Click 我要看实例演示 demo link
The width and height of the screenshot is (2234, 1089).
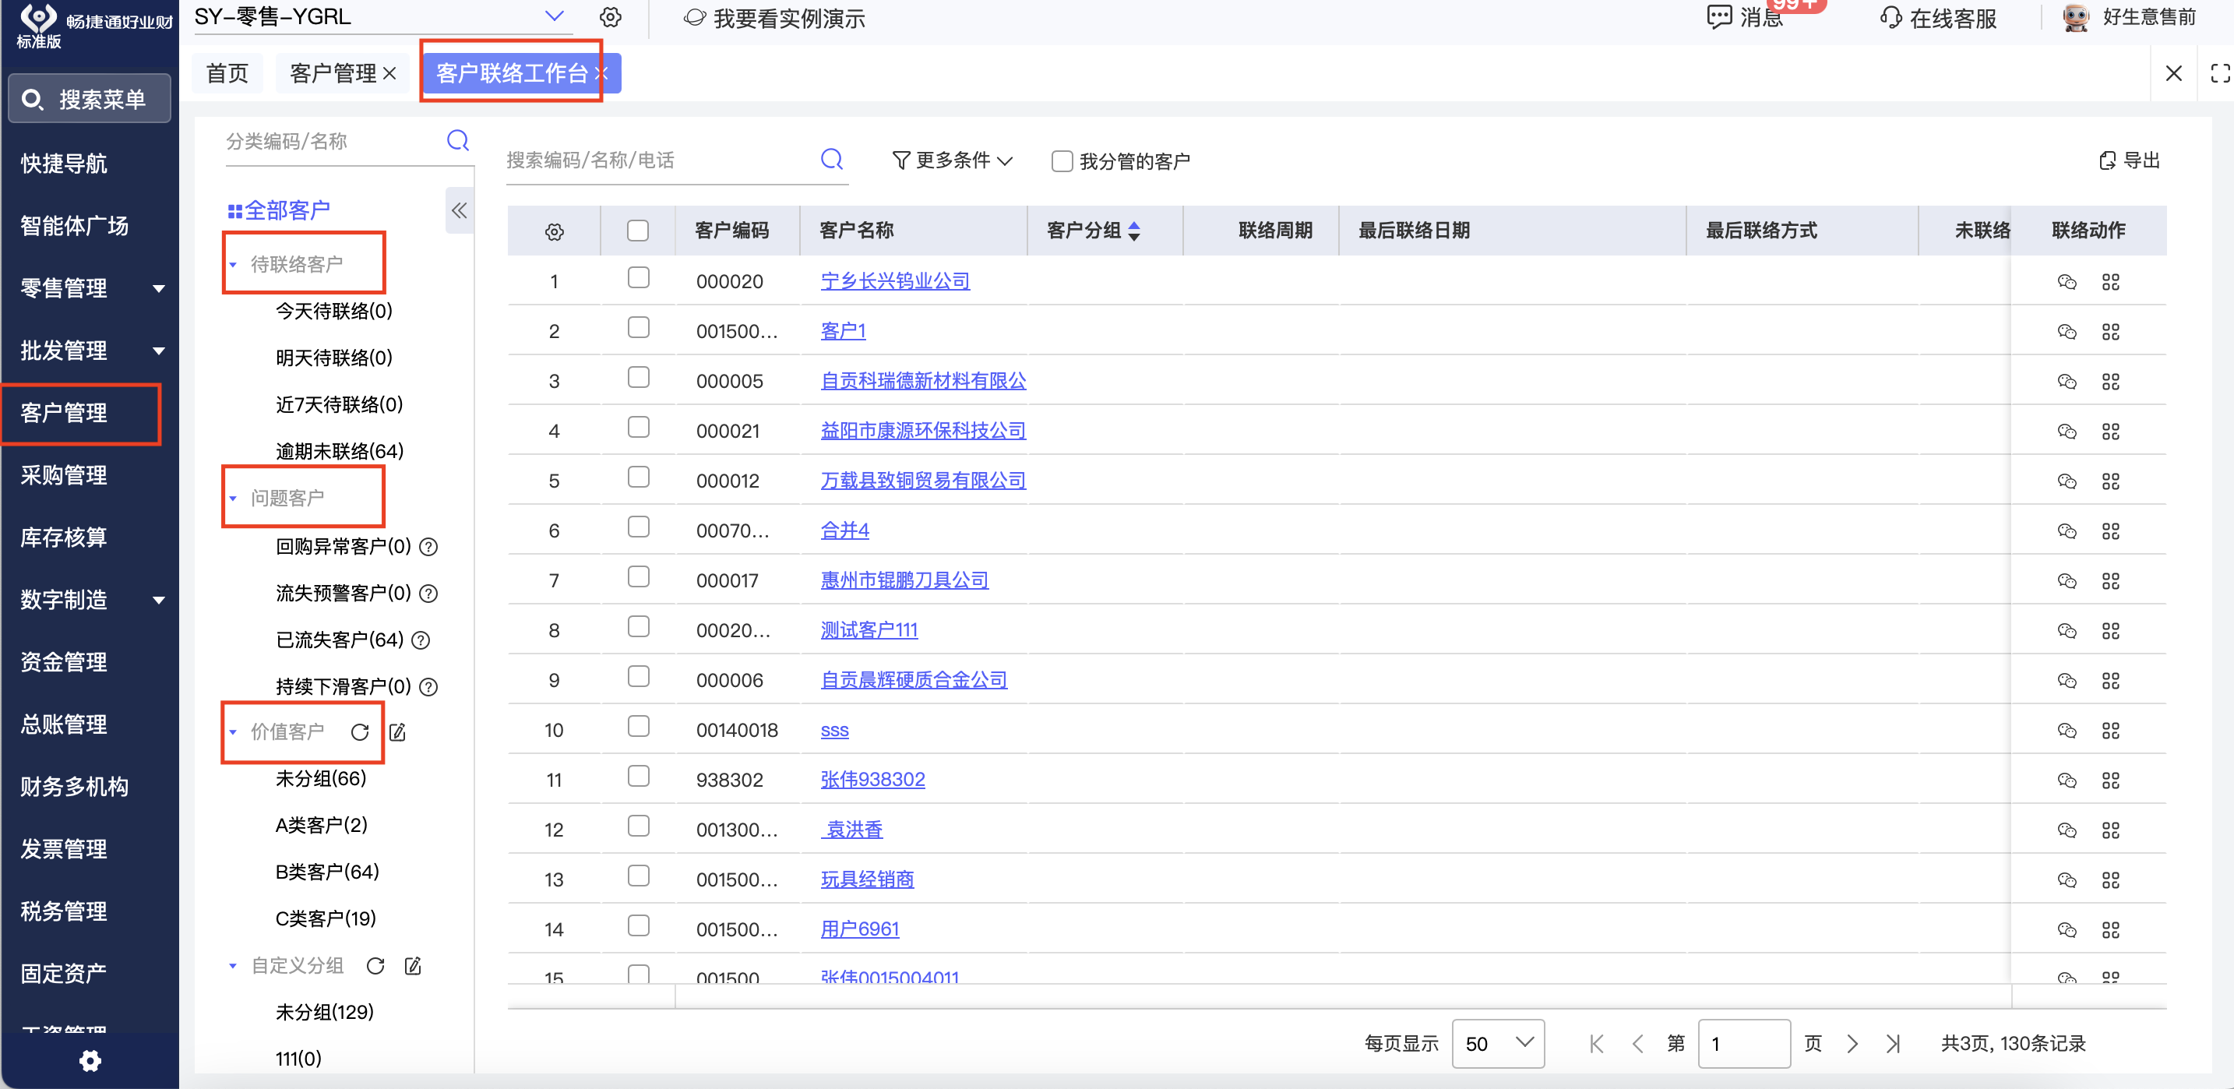pyautogui.click(x=774, y=18)
